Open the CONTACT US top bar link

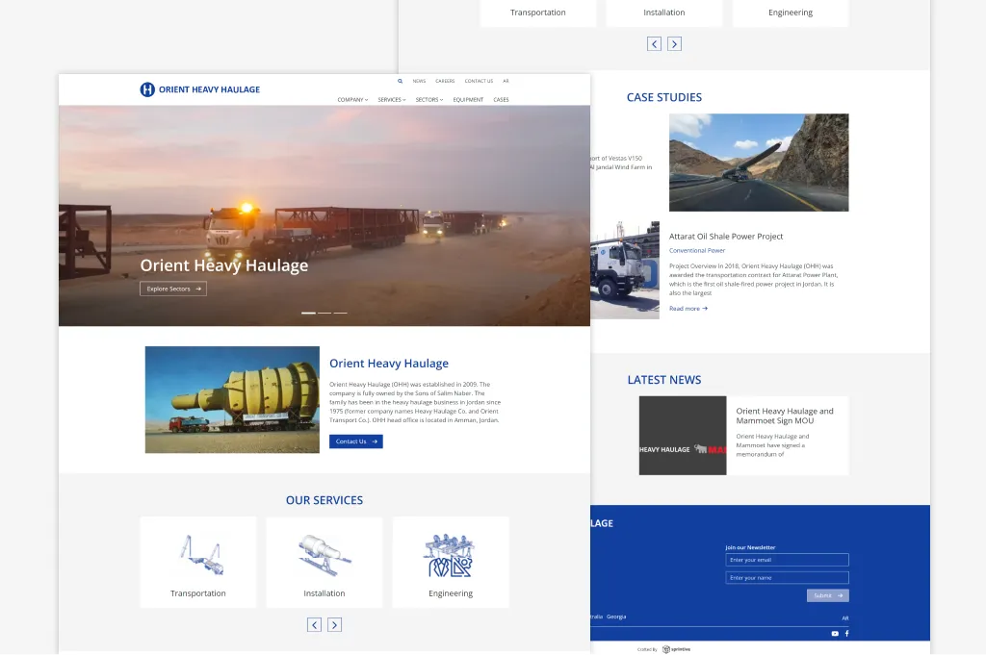pyautogui.click(x=479, y=81)
